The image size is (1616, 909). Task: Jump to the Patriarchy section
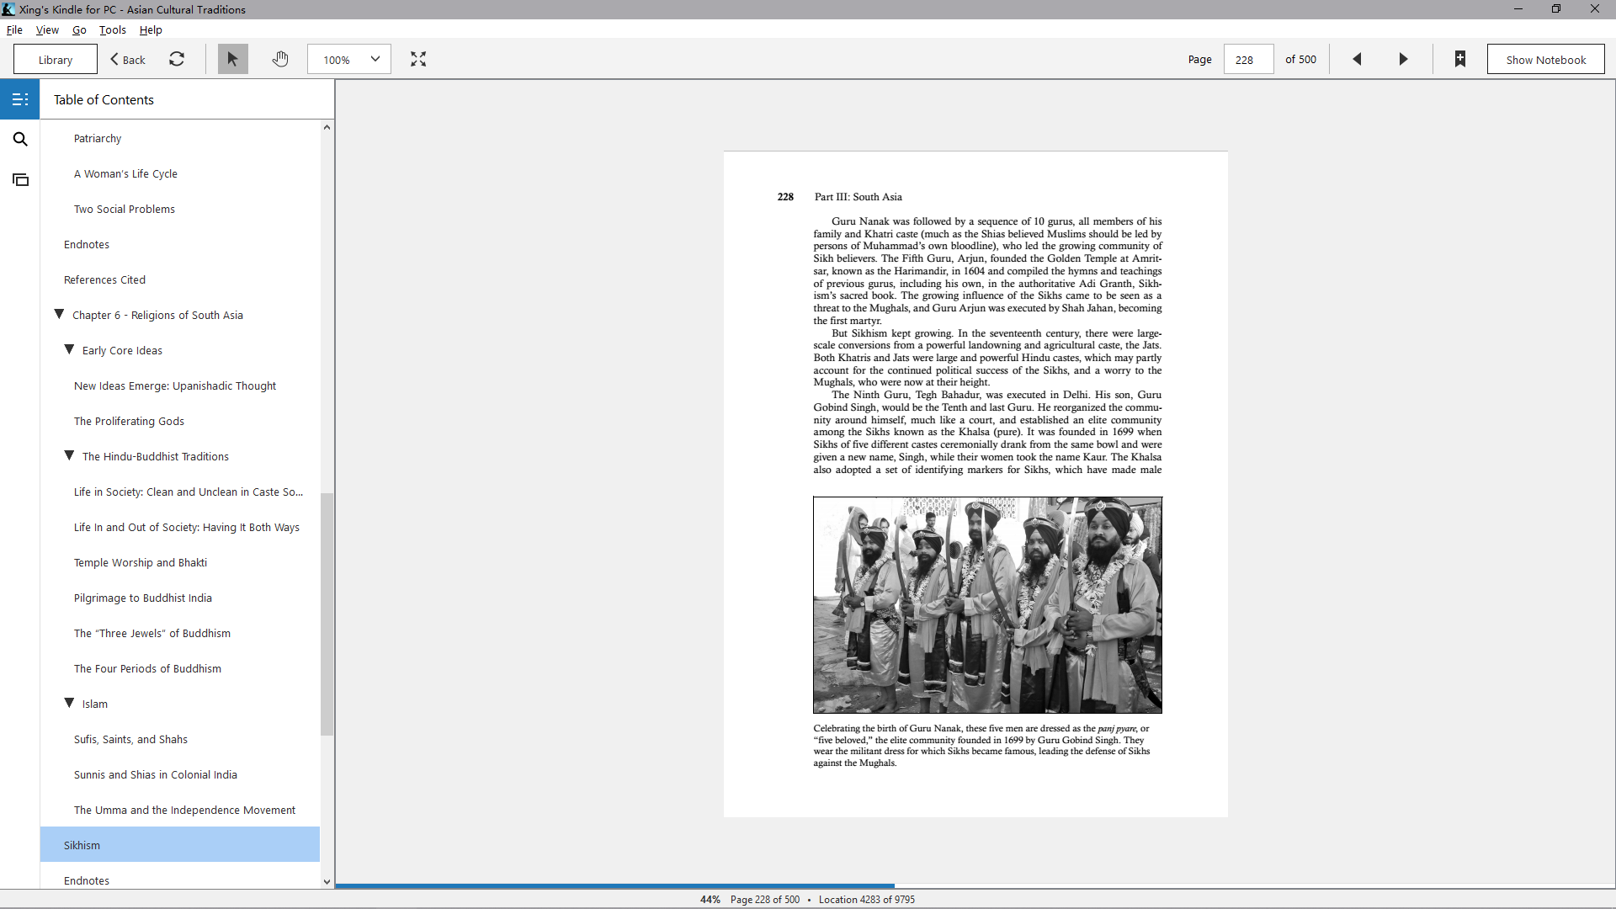(98, 138)
